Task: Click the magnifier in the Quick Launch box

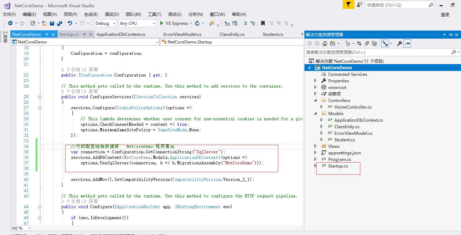Action: click(x=431, y=5)
